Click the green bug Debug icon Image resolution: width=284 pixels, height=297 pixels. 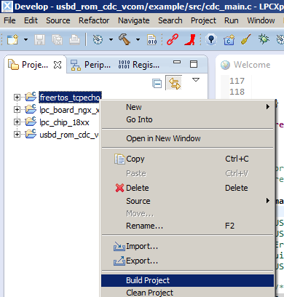pos(264,39)
